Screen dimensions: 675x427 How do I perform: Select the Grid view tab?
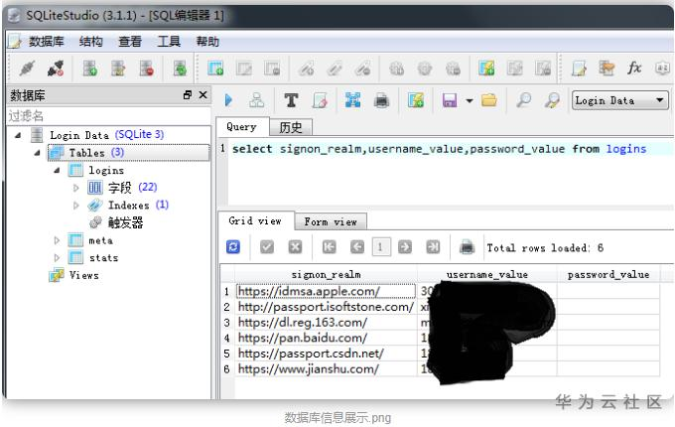pos(255,221)
